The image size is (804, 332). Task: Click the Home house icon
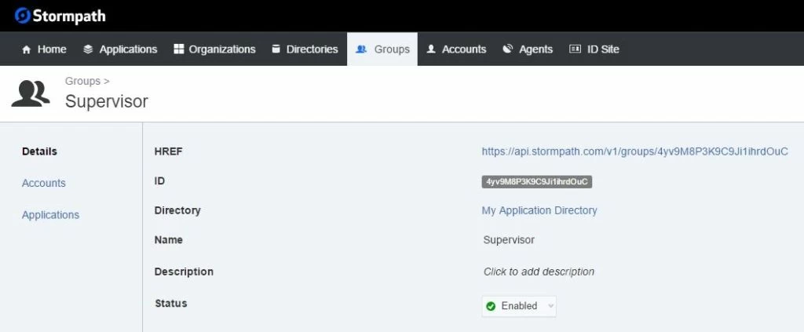tap(27, 49)
